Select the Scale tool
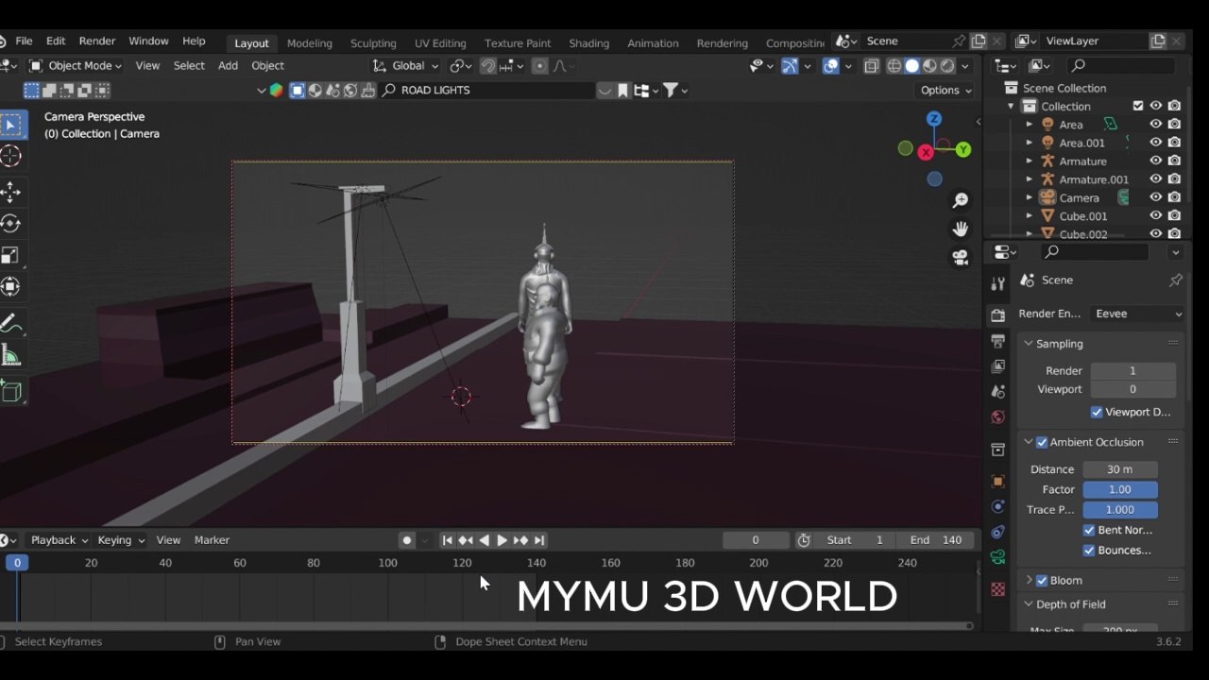1209x680 pixels. [x=10, y=255]
